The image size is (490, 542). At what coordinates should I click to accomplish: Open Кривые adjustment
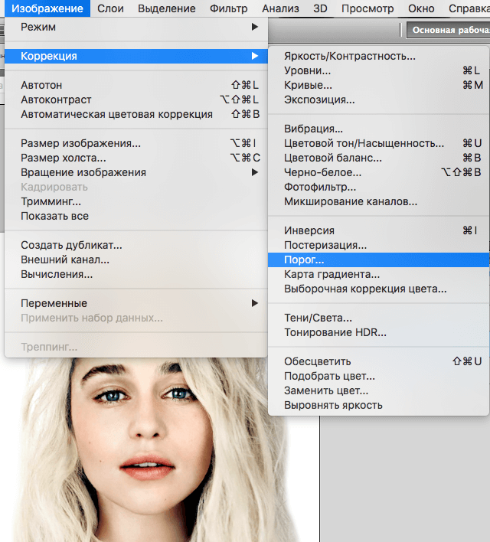click(379, 85)
